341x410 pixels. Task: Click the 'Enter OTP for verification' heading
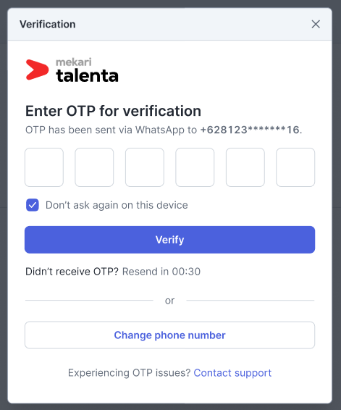(113, 111)
